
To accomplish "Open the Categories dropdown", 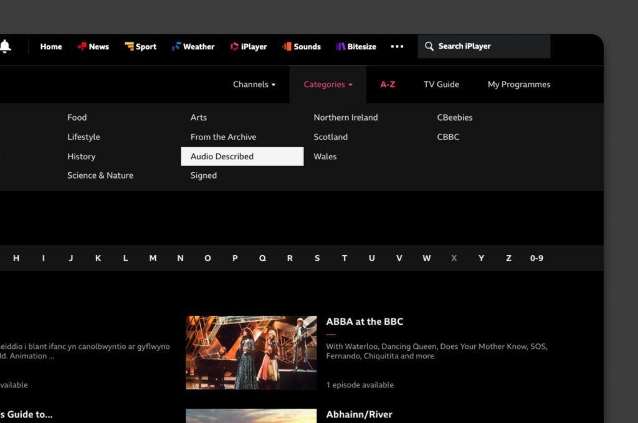I will point(325,84).
